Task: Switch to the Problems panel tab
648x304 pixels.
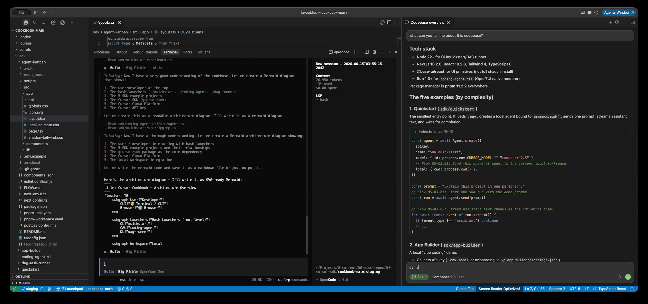Action: point(102,52)
